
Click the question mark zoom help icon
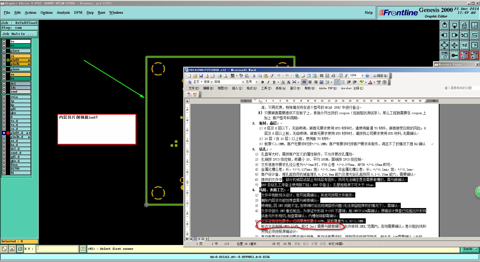[474, 45]
